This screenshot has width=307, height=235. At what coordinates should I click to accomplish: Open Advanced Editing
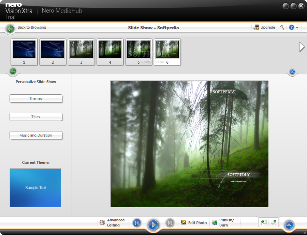[x=112, y=222]
